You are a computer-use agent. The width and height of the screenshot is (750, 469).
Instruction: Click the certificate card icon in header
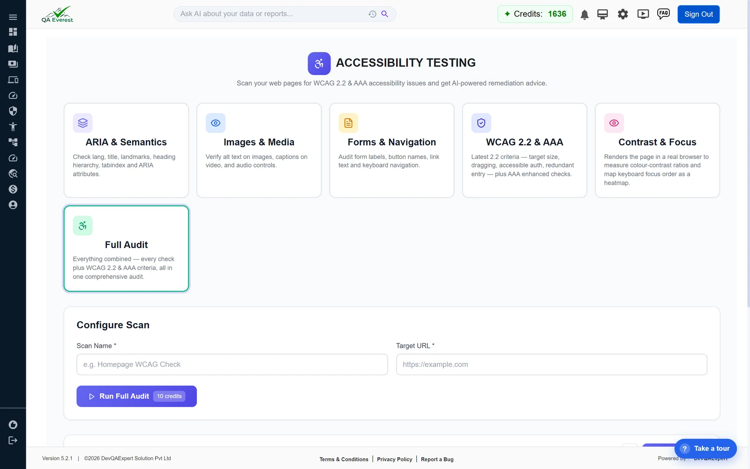pyautogui.click(x=602, y=15)
